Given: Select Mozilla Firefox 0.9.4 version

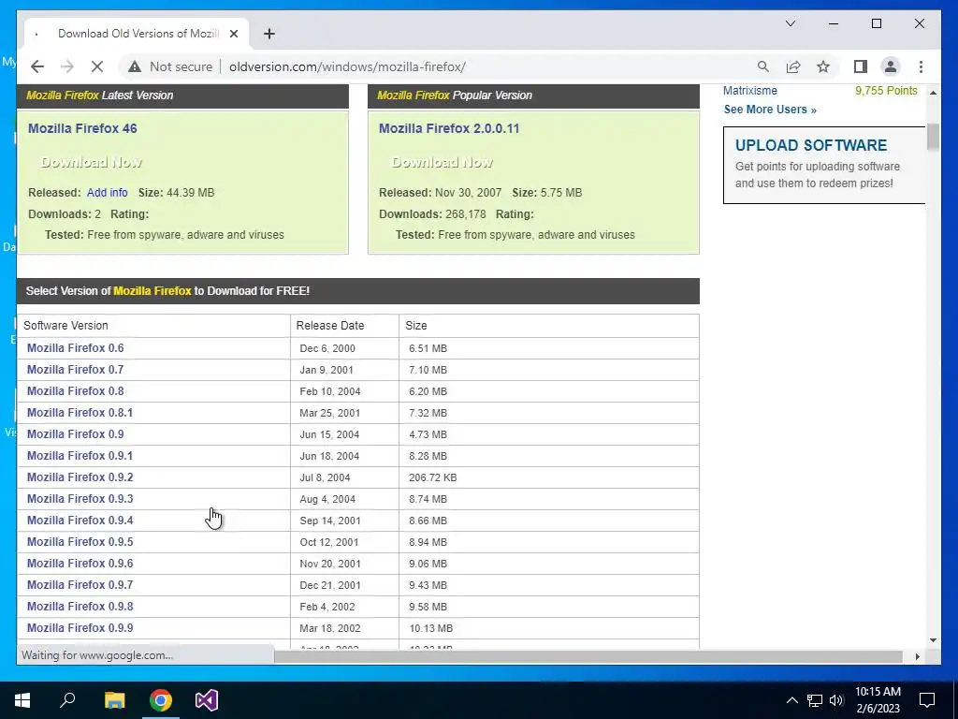Looking at the screenshot, I should click(x=80, y=521).
